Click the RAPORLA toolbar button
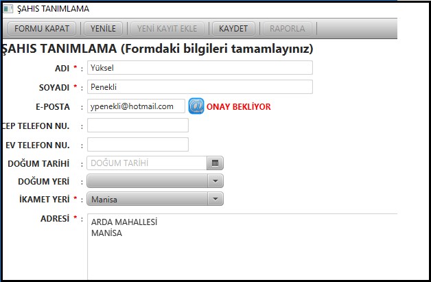The image size is (431, 282). click(288, 29)
